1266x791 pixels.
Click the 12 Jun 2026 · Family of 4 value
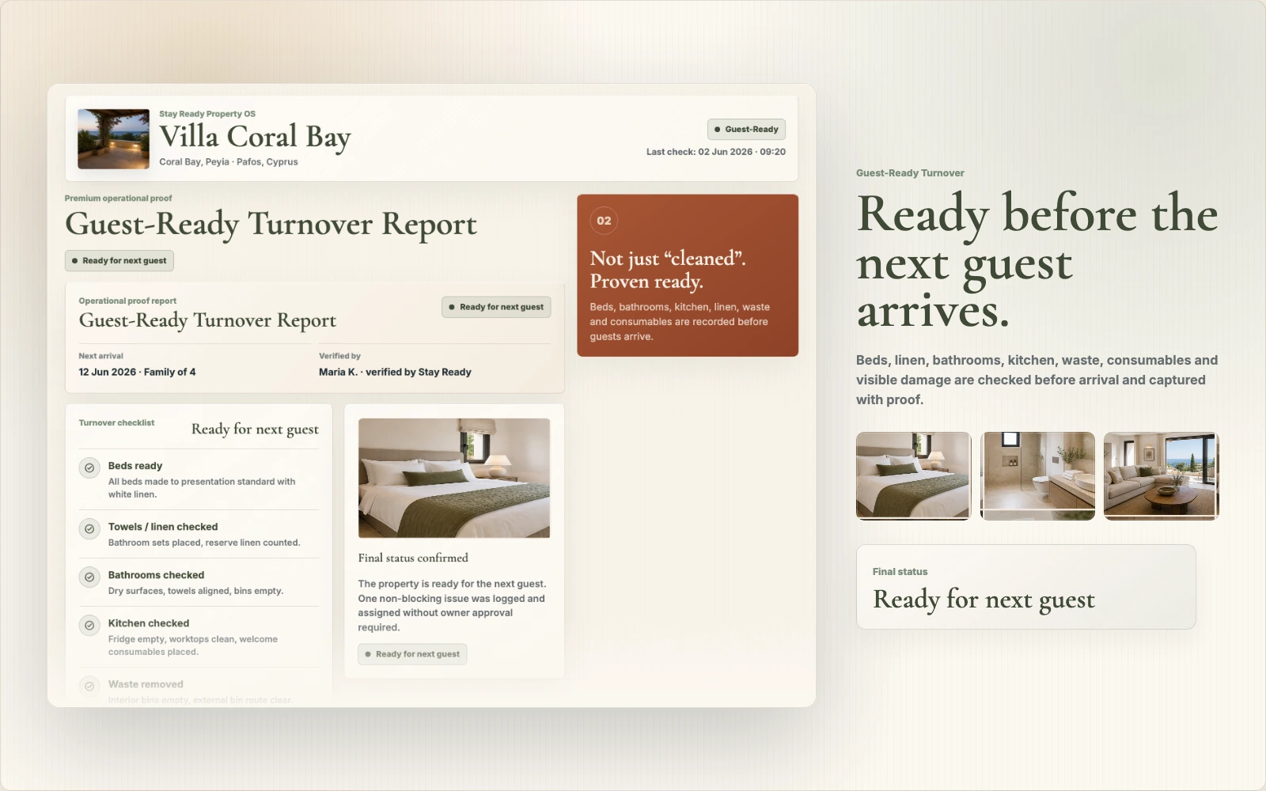click(137, 372)
